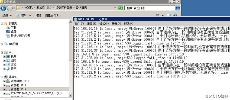The width and height of the screenshot is (230, 100).
Task: Click the Explorer back navigation arrow
Action: coord(3,8)
